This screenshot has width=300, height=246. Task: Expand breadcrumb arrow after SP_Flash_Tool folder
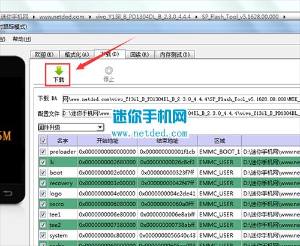[284, 17]
